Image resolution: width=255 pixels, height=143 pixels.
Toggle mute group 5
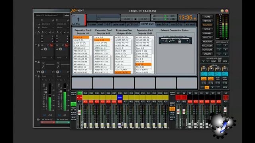coord(219,54)
